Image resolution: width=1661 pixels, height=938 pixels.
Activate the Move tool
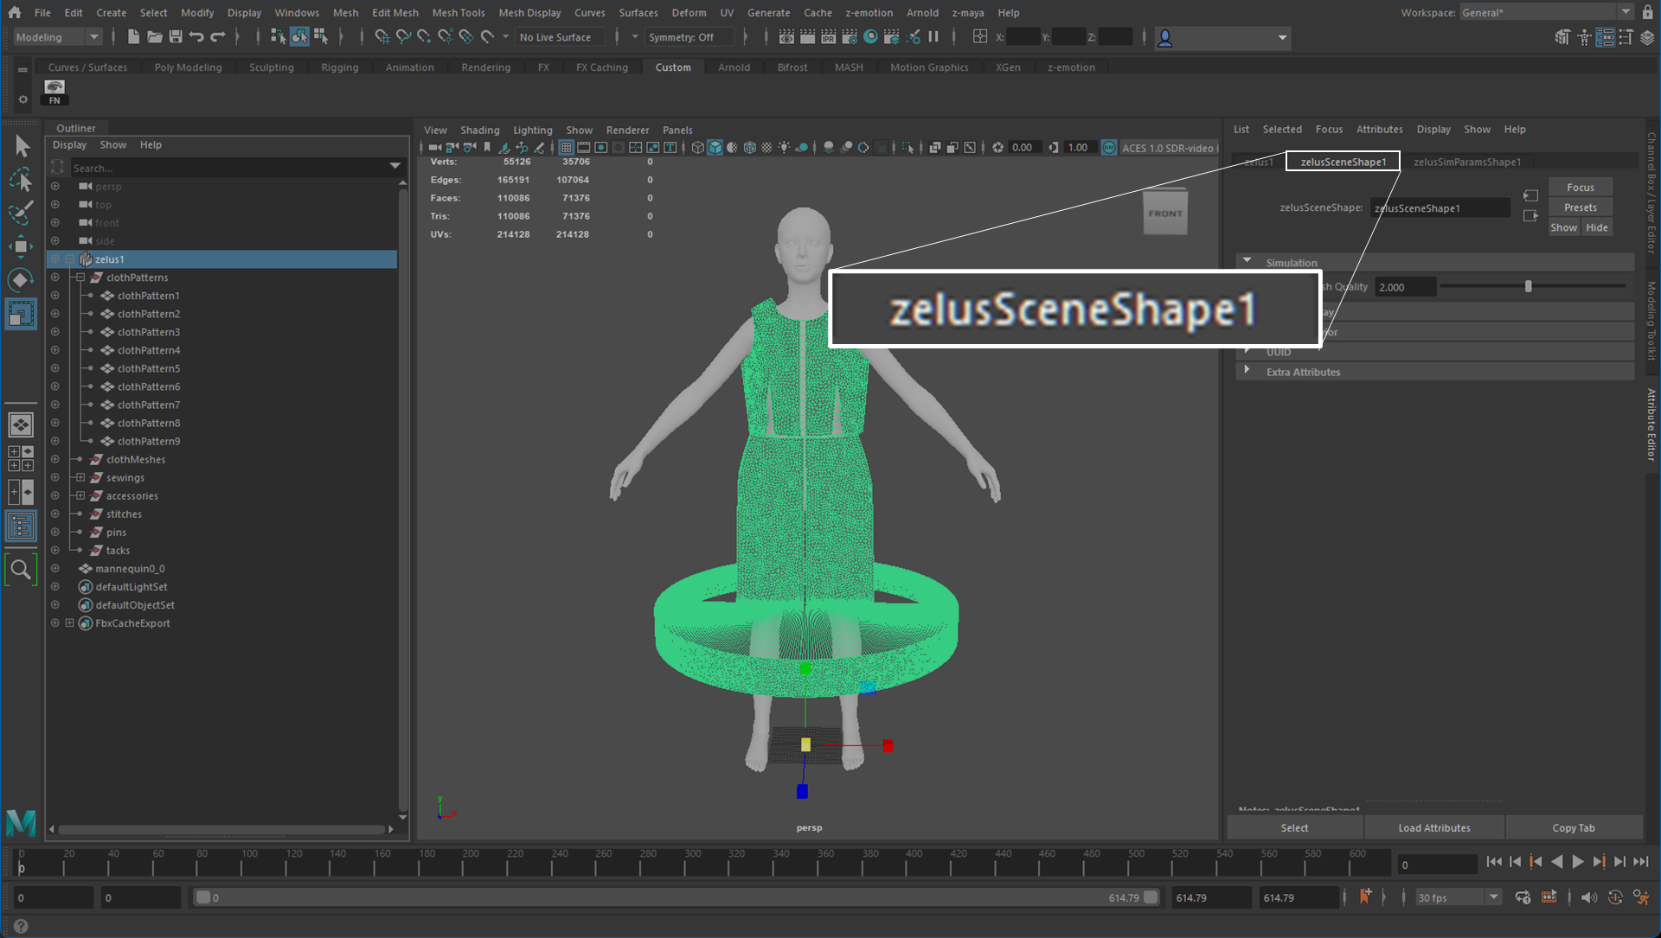pos(22,246)
